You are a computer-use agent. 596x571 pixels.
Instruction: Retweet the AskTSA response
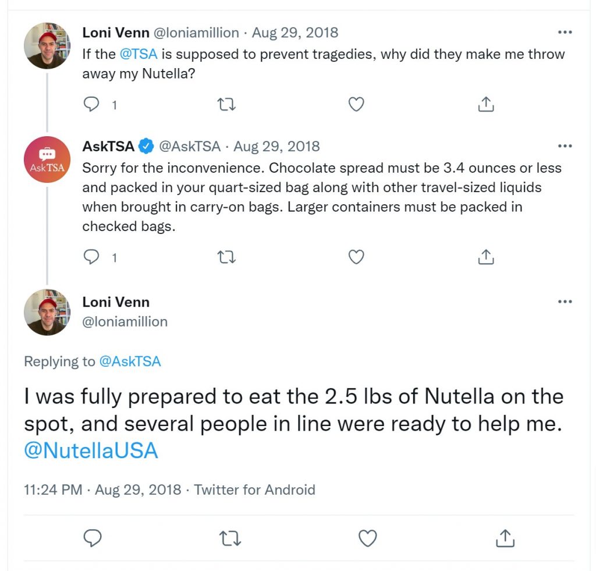click(226, 257)
